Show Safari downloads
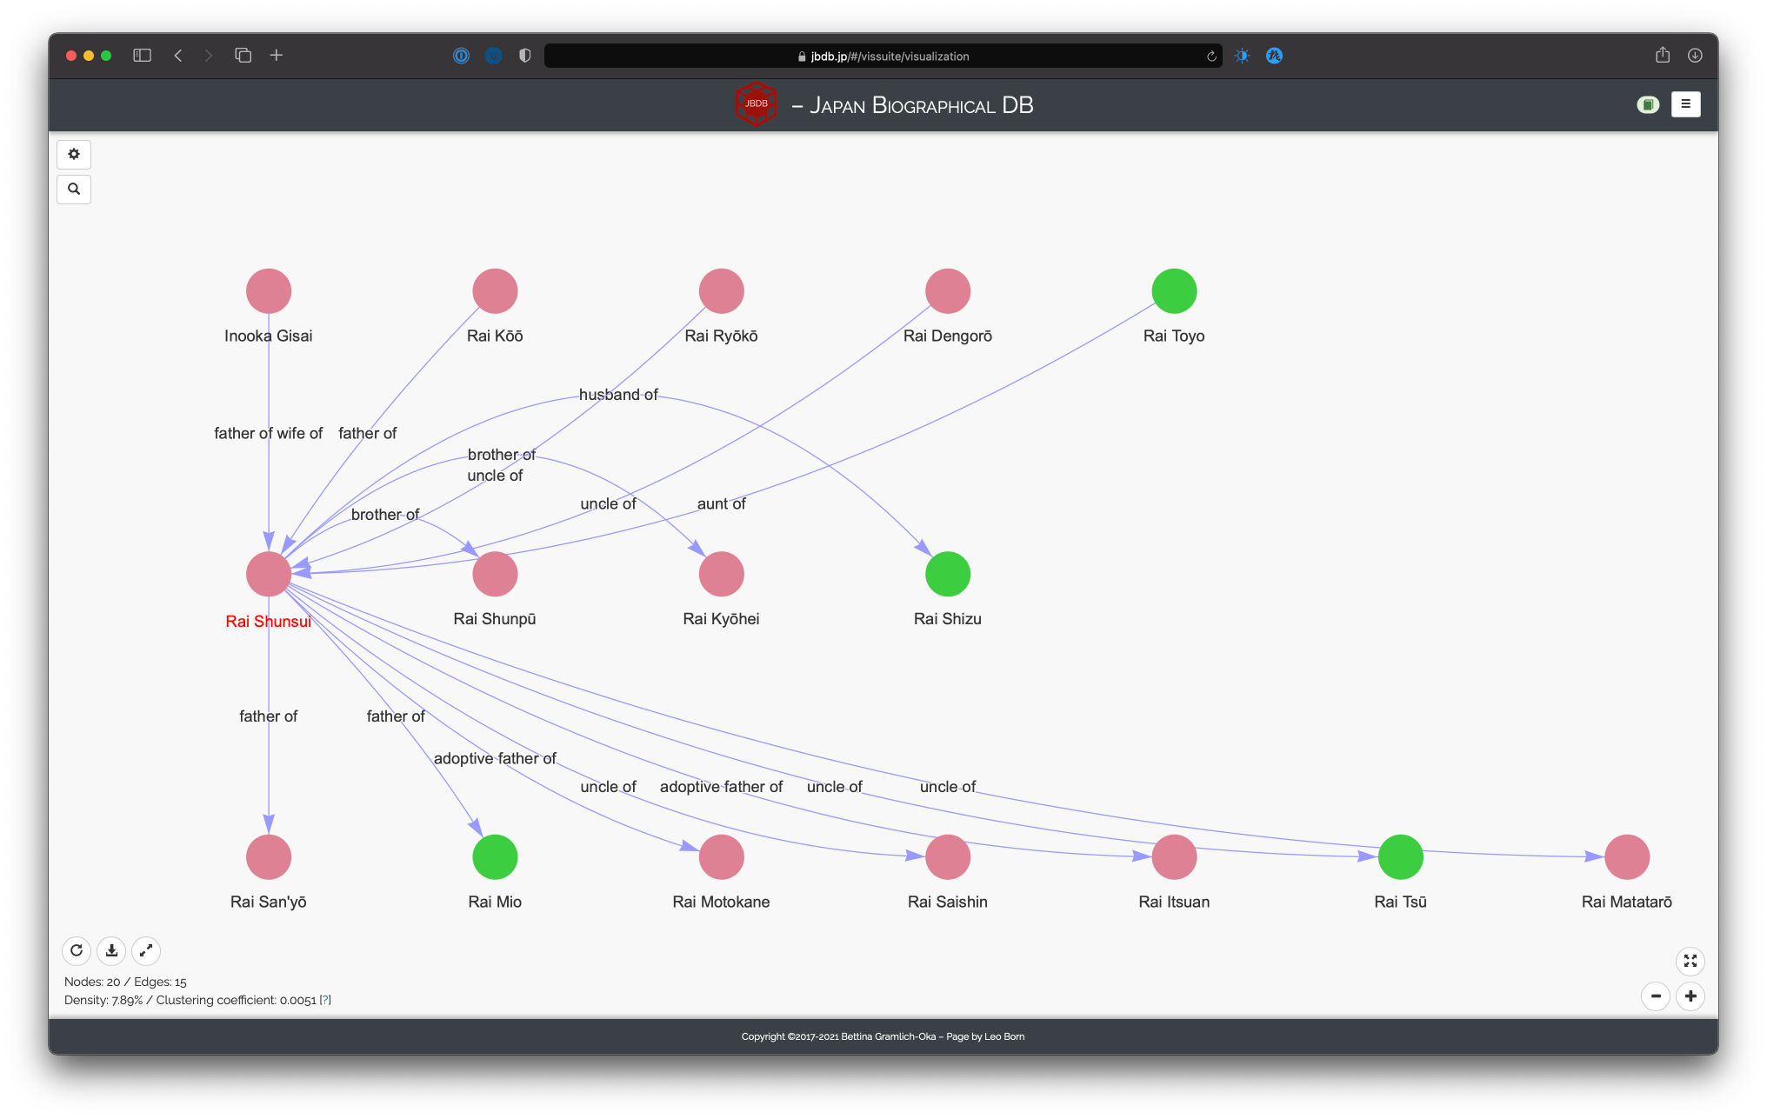 (1695, 56)
